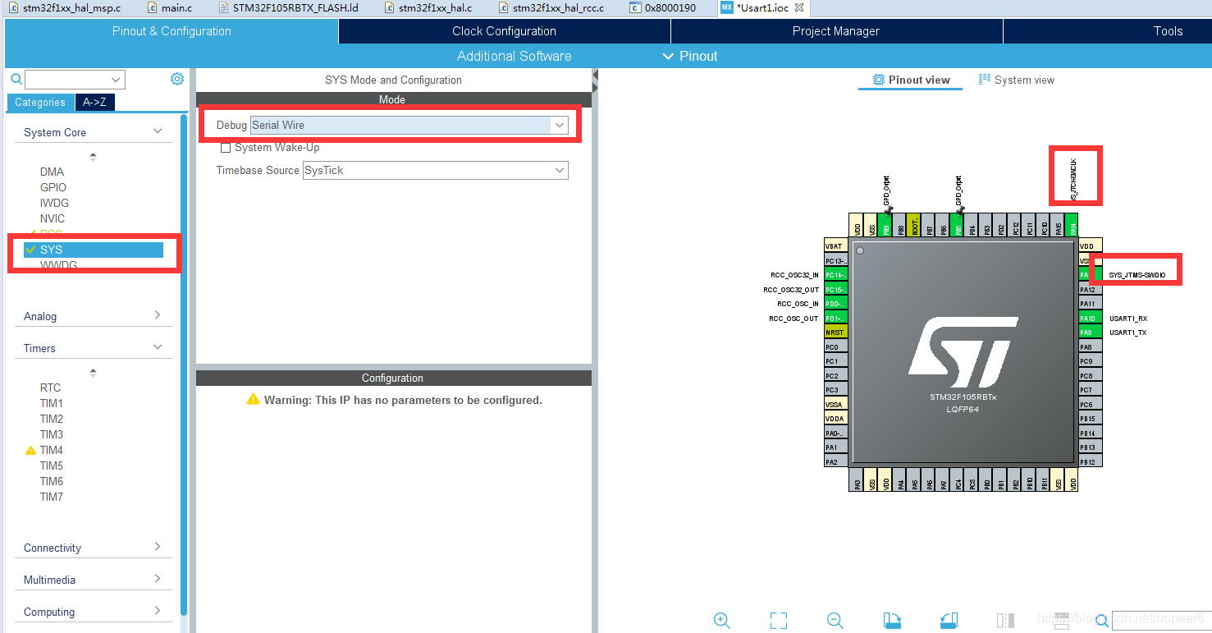Select the NVIC item in System Core
Image resolution: width=1212 pixels, height=633 pixels.
53,218
